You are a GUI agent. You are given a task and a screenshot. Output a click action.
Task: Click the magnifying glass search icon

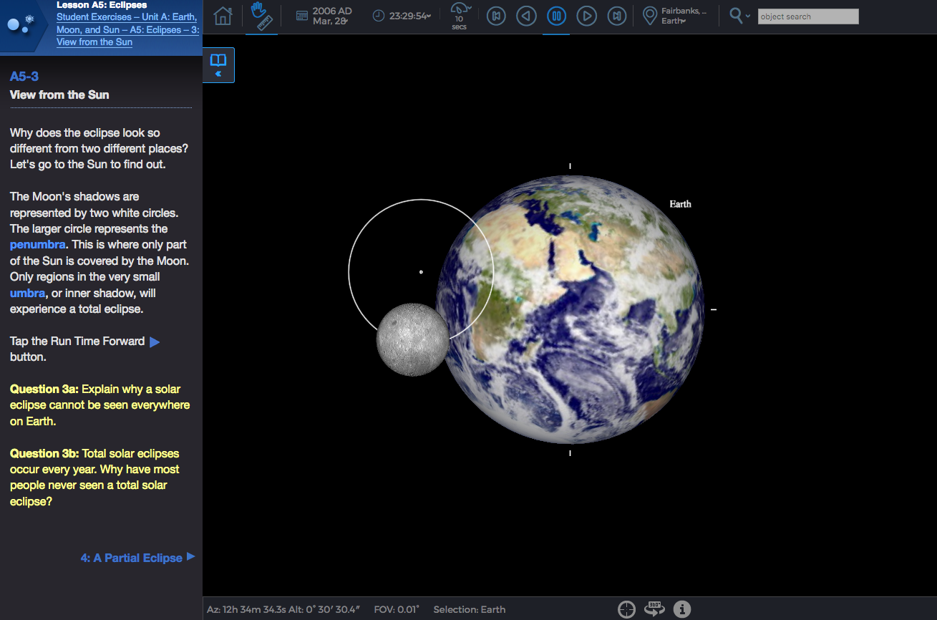pos(737,15)
